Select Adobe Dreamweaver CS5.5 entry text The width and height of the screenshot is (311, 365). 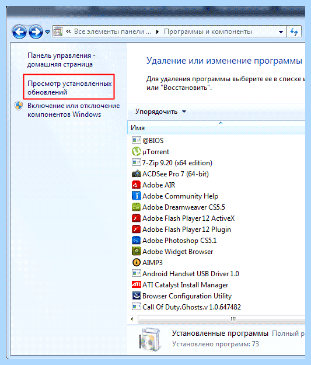[x=184, y=207]
